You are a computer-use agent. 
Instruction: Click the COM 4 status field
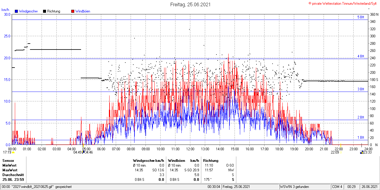click(x=337, y=187)
